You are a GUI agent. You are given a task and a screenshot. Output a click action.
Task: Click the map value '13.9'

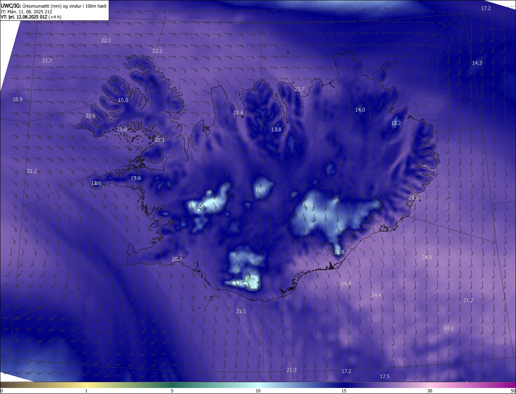coord(135,178)
